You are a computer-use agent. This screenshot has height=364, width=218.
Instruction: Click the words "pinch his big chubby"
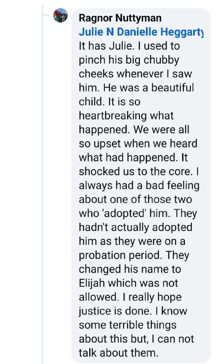[129, 60]
